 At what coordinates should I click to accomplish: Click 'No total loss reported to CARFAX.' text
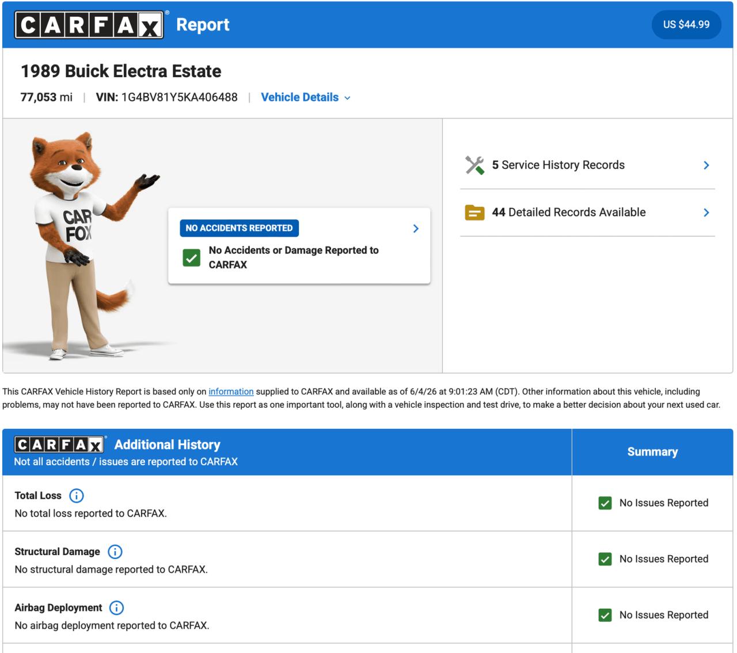tap(91, 514)
